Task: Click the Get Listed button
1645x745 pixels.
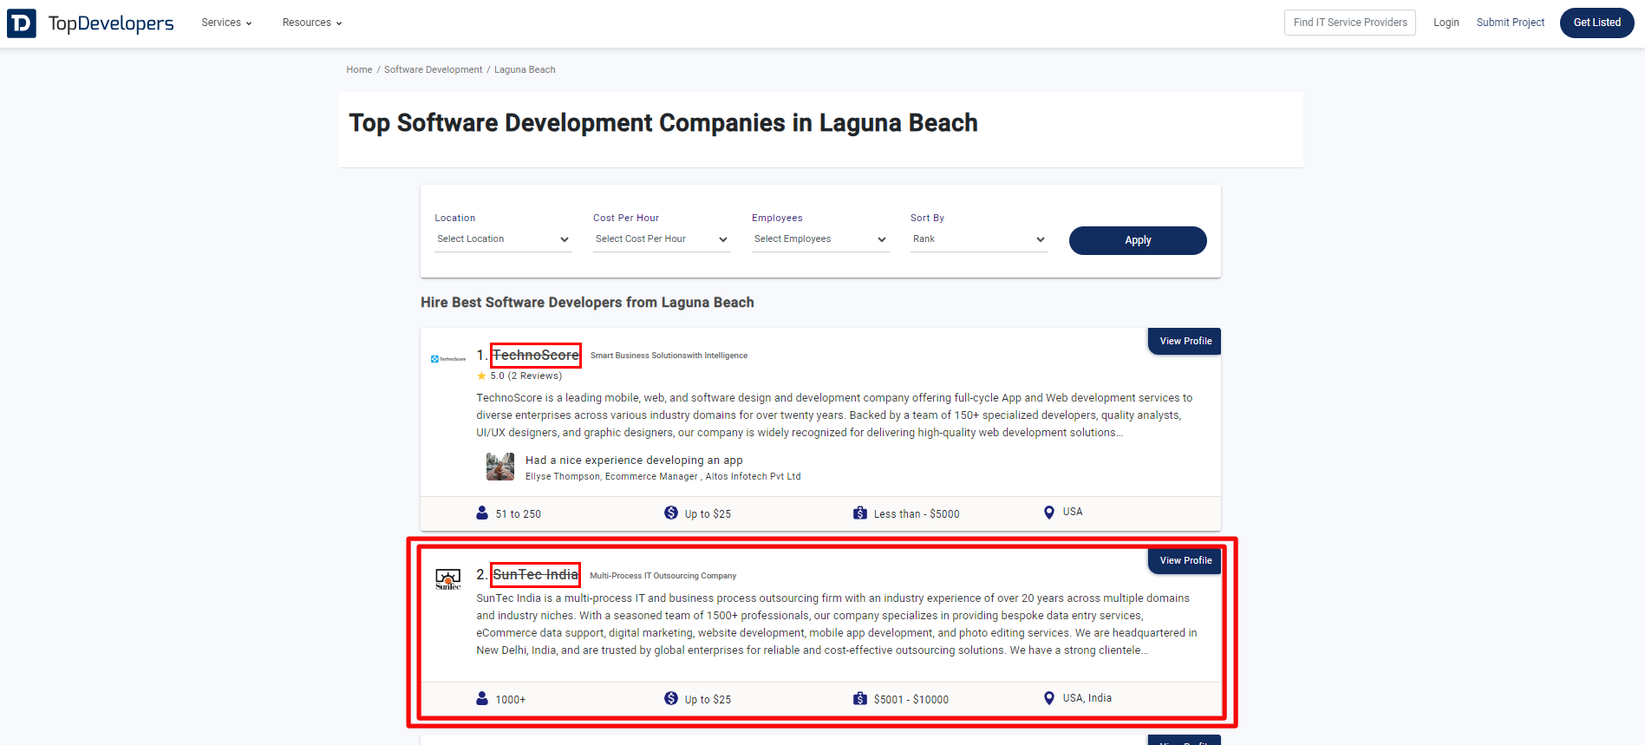Action: pos(1596,23)
